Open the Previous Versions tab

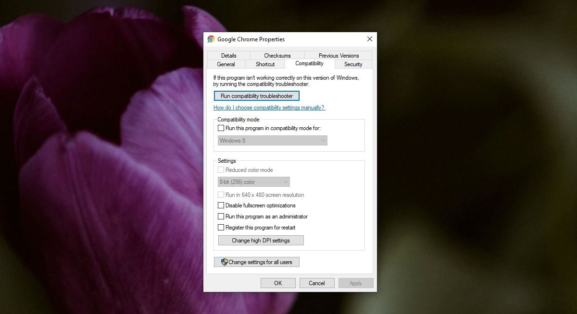click(x=339, y=56)
